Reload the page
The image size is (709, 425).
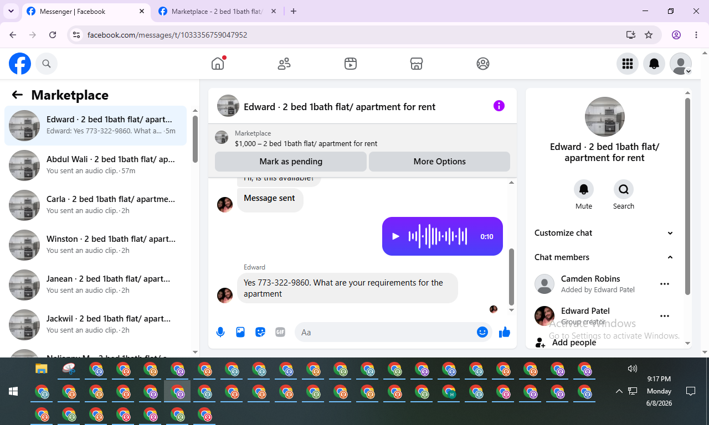point(53,35)
